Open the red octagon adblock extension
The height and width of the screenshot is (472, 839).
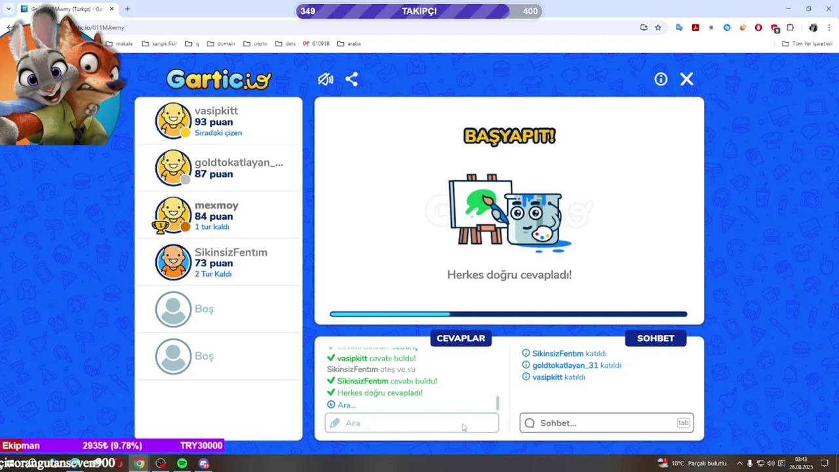pos(758,28)
